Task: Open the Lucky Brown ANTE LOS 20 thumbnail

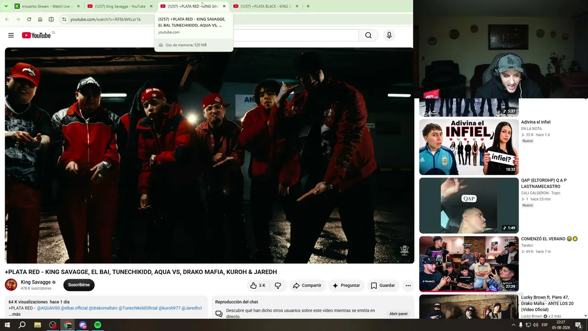Action: [x=469, y=307]
